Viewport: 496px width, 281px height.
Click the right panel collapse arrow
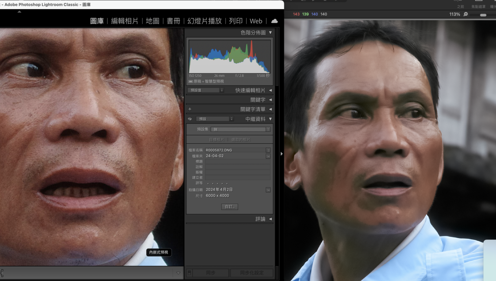click(x=281, y=154)
